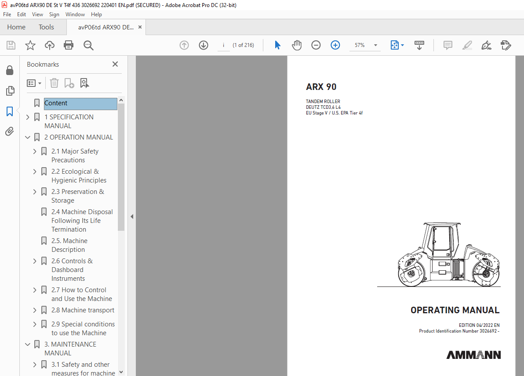
Task: Expand 2.1 Major Safety Precautions
Action: pyautogui.click(x=35, y=151)
